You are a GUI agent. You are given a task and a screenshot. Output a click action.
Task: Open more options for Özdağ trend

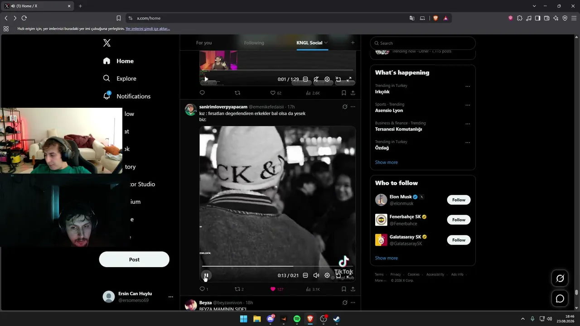468,143
